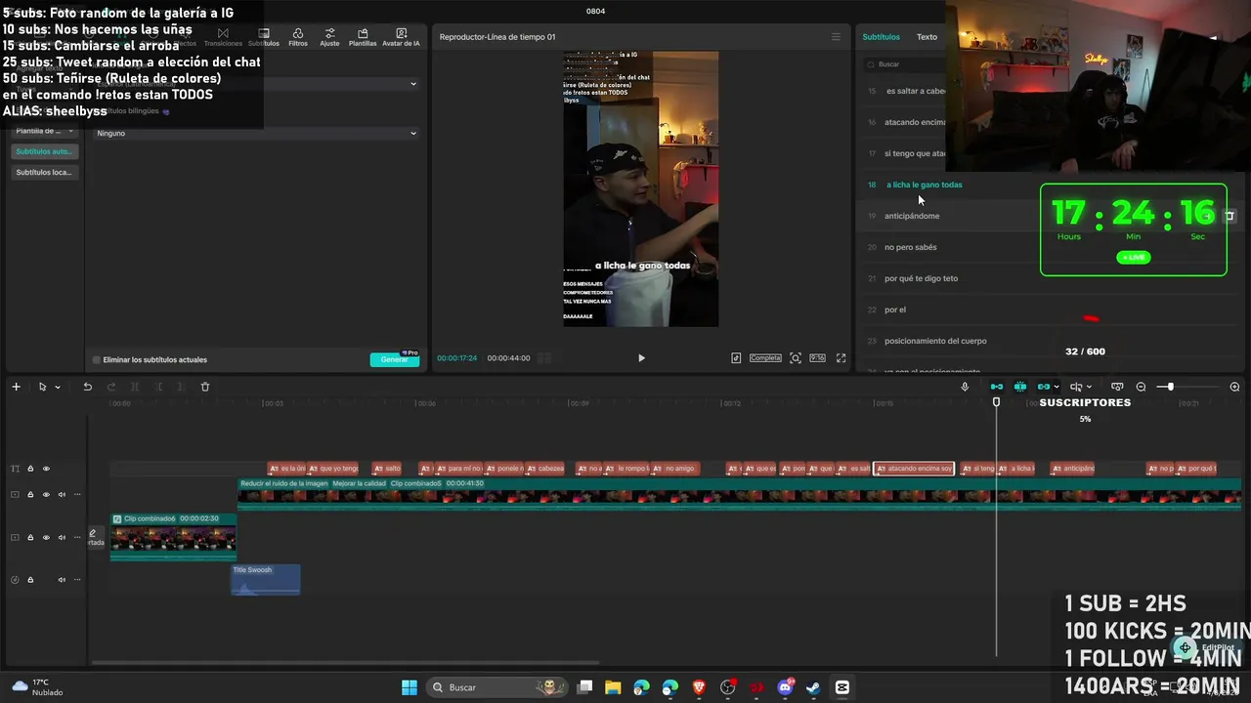
Task: Select subtitle line 'por qué te digo teto'
Action: click(921, 278)
